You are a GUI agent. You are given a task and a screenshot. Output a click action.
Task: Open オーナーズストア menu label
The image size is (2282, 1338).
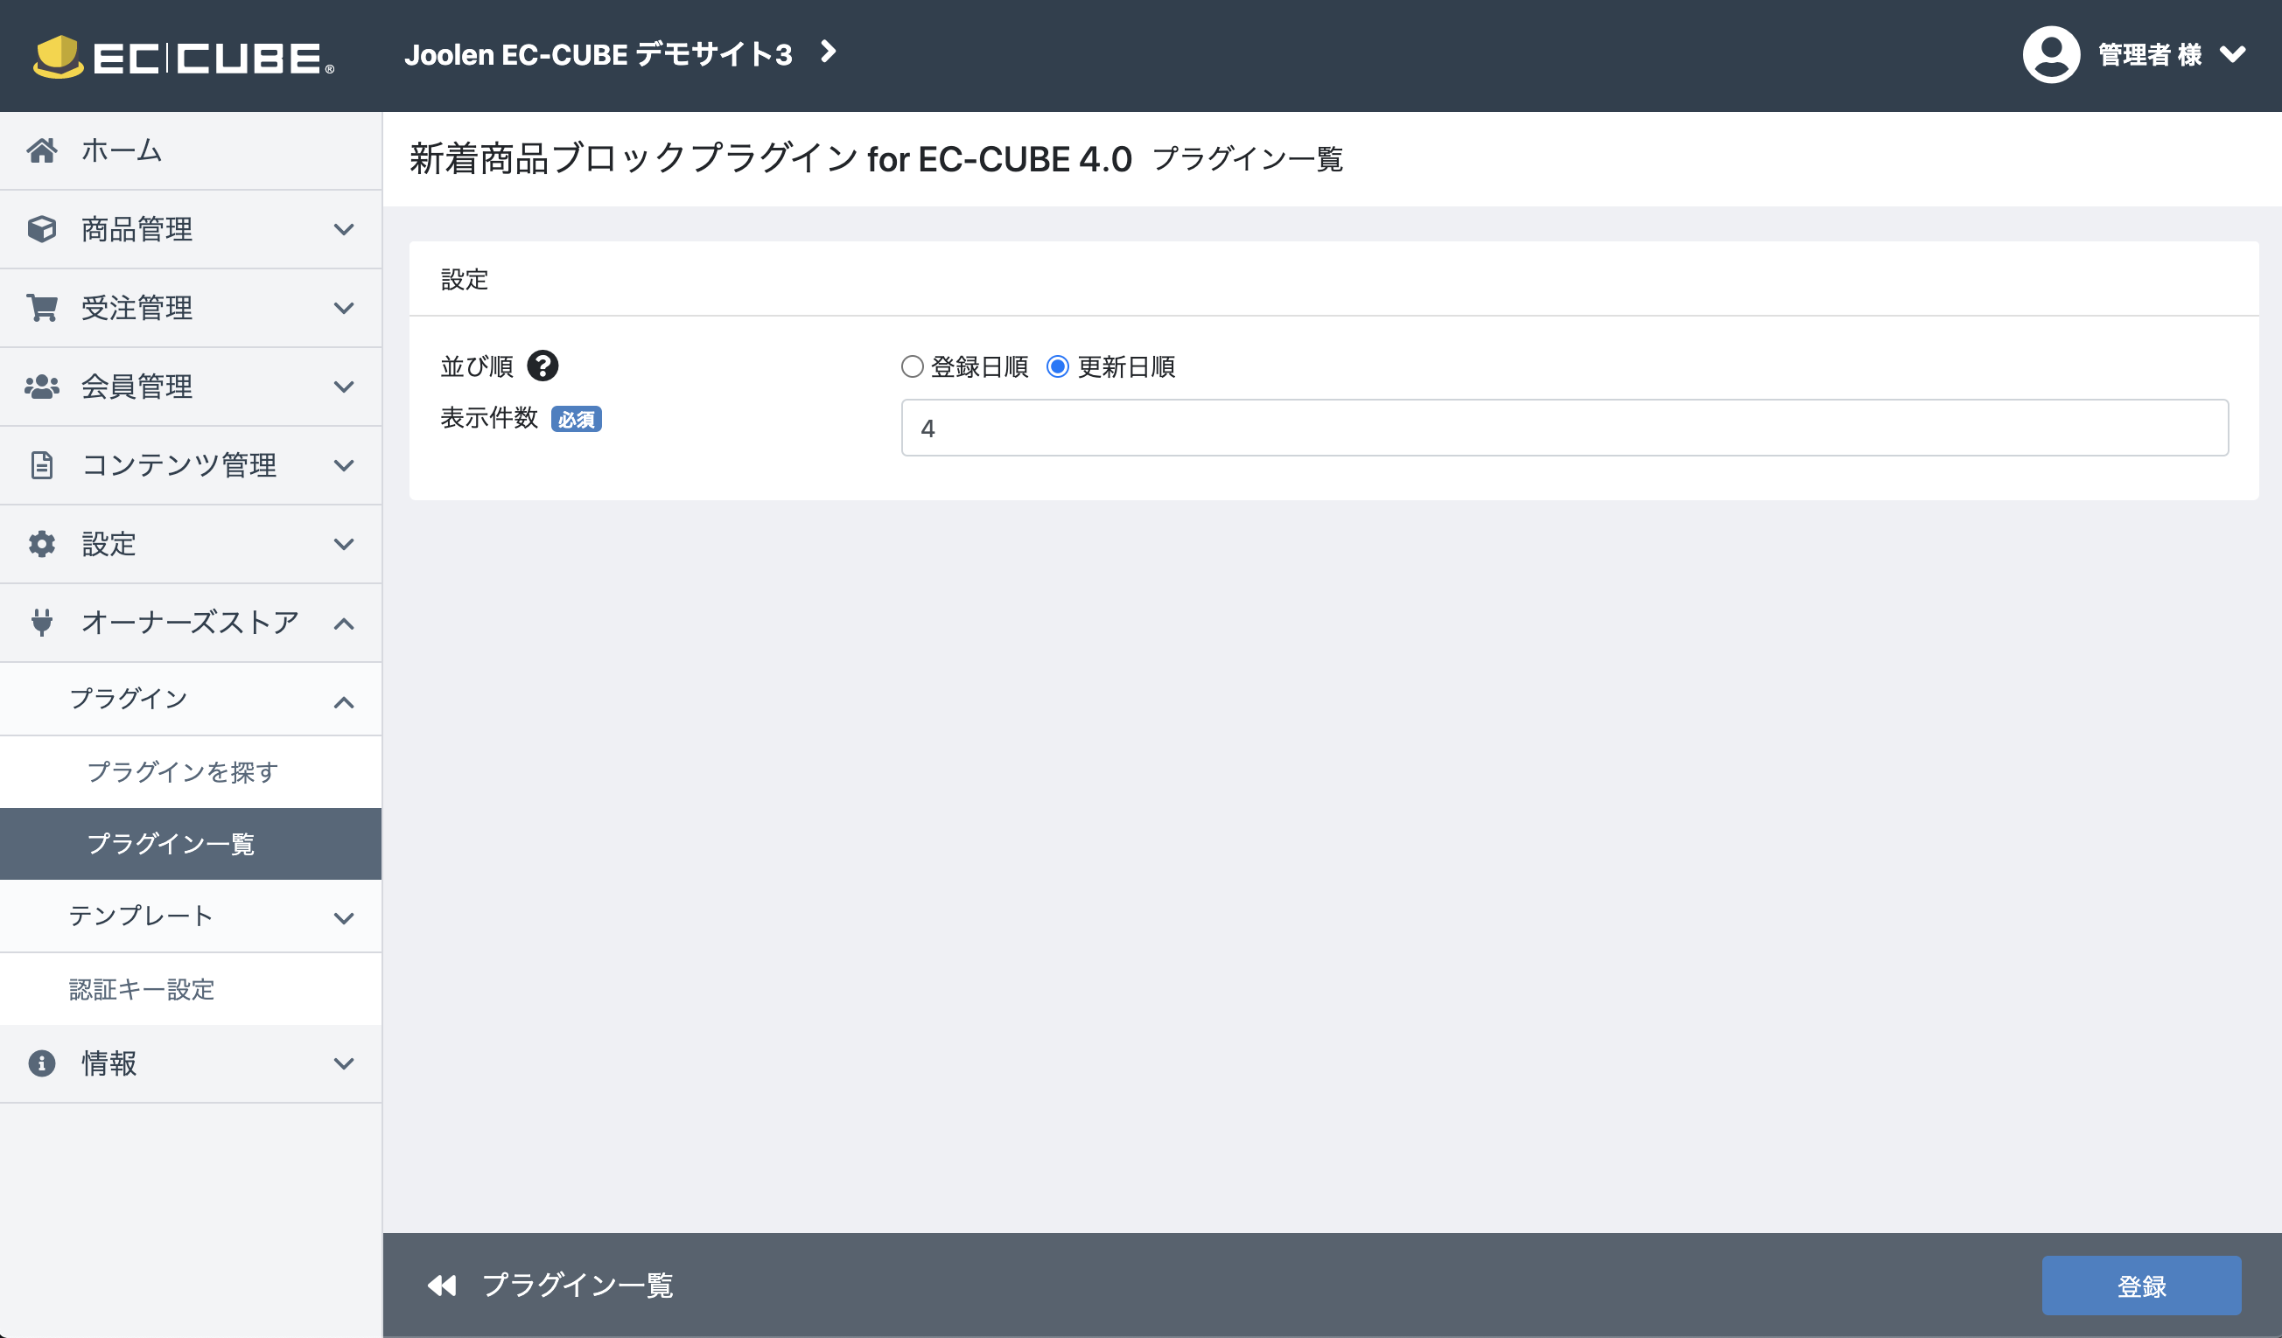coord(190,623)
